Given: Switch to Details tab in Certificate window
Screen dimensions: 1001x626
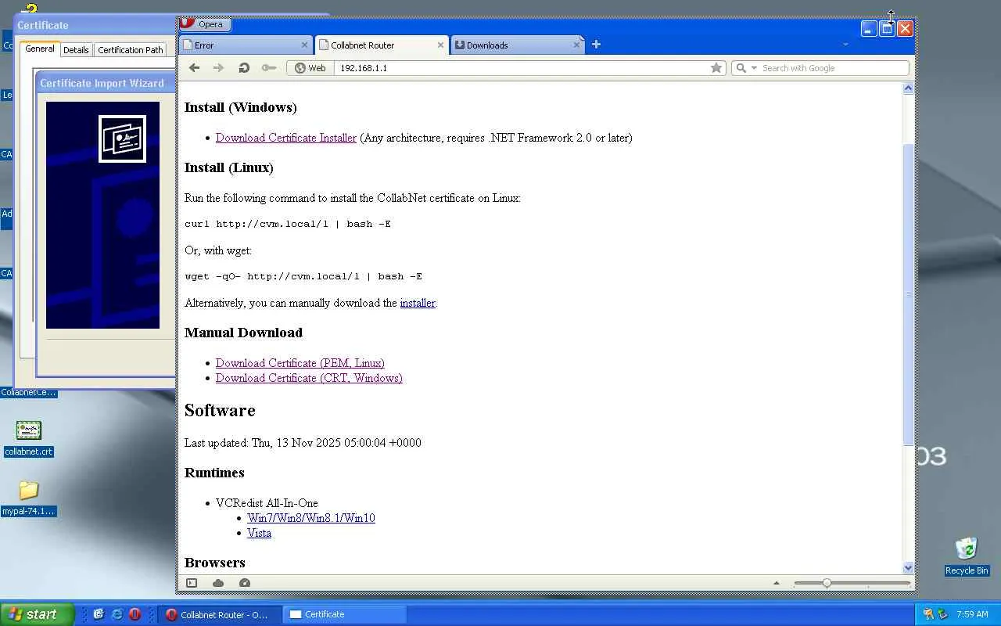Looking at the screenshot, I should click(x=76, y=50).
